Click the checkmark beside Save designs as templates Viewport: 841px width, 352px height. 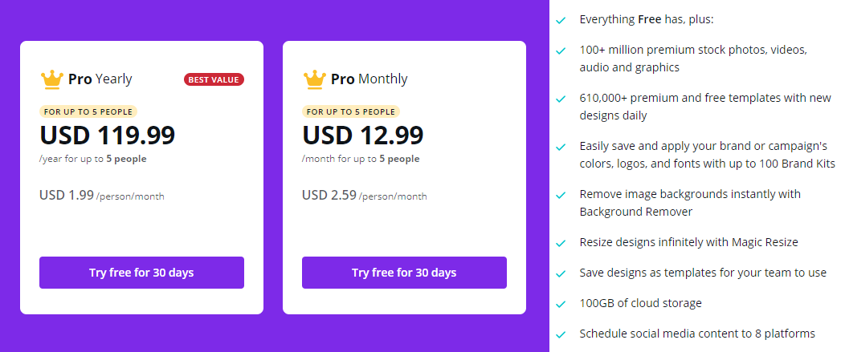561,273
